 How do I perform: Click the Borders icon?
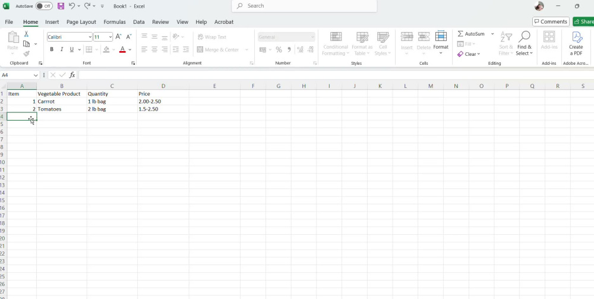89,49
